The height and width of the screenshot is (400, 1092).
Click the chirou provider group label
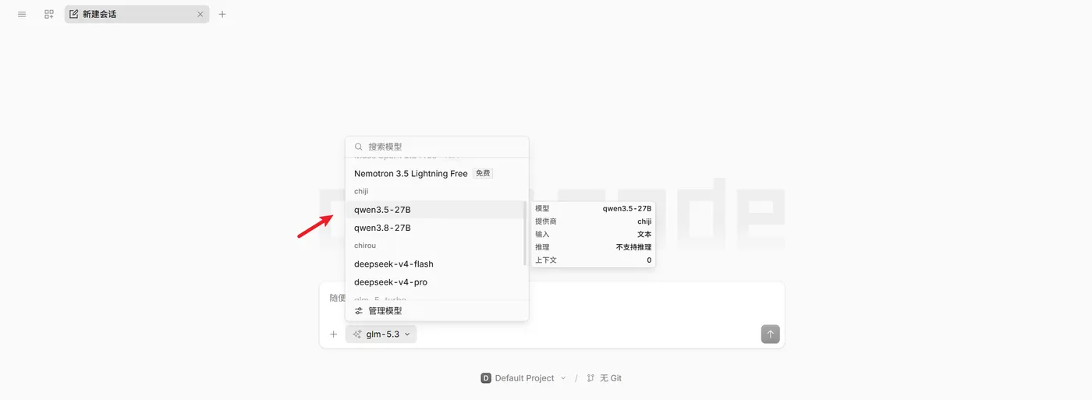pyautogui.click(x=365, y=246)
